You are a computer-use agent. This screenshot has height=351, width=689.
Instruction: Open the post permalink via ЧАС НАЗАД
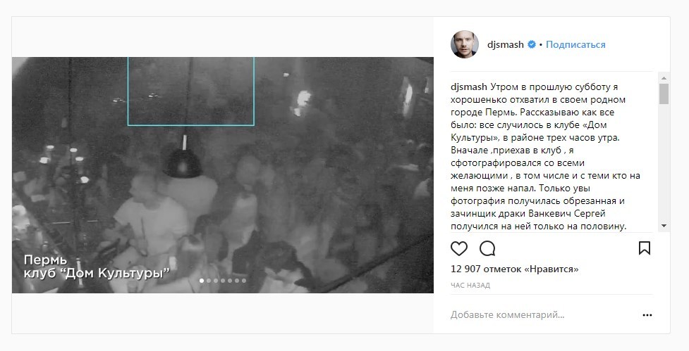[x=470, y=286]
